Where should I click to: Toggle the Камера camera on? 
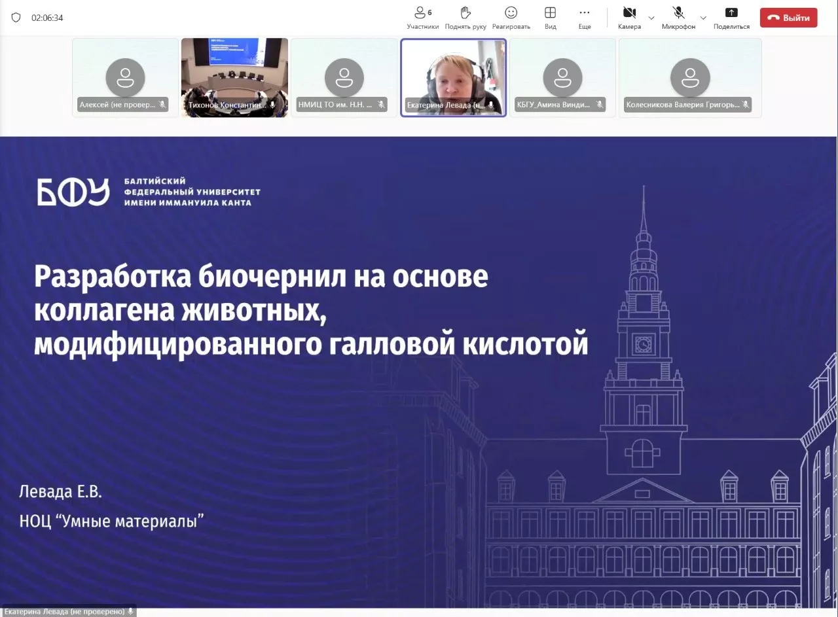coord(629,18)
